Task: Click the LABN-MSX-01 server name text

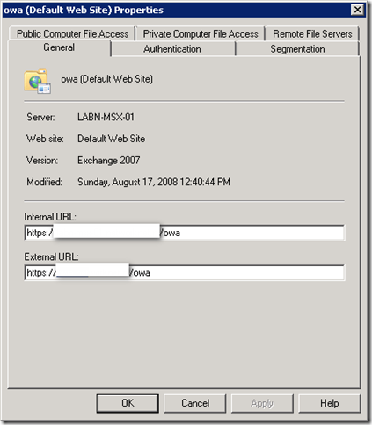Action: click(x=106, y=117)
